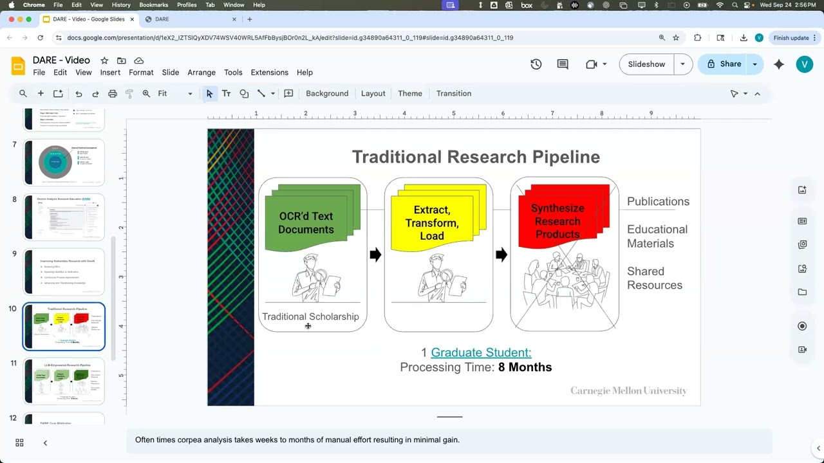
Task: Click the undo arrow
Action: (x=79, y=93)
